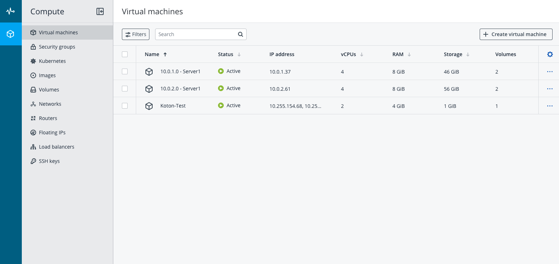
Task: Sort by Storage column arrow
Action: pos(468,55)
